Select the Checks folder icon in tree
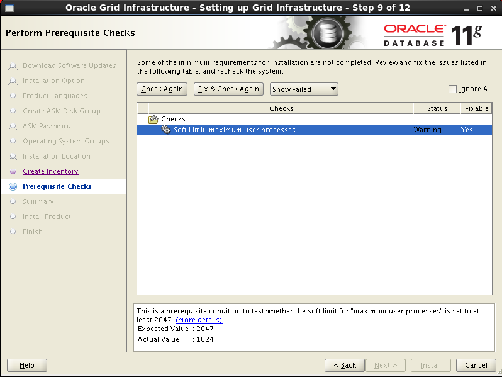Image resolution: width=502 pixels, height=377 pixels. (x=153, y=120)
